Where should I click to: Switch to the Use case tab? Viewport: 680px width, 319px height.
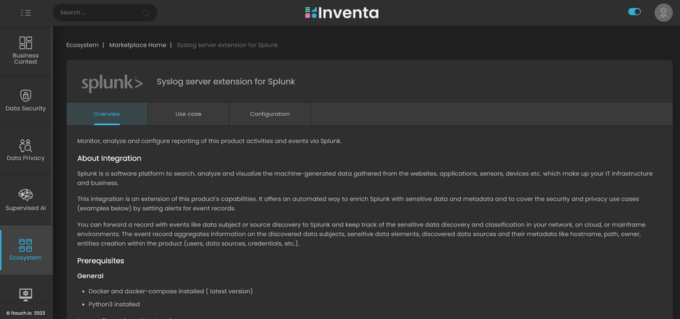click(188, 114)
